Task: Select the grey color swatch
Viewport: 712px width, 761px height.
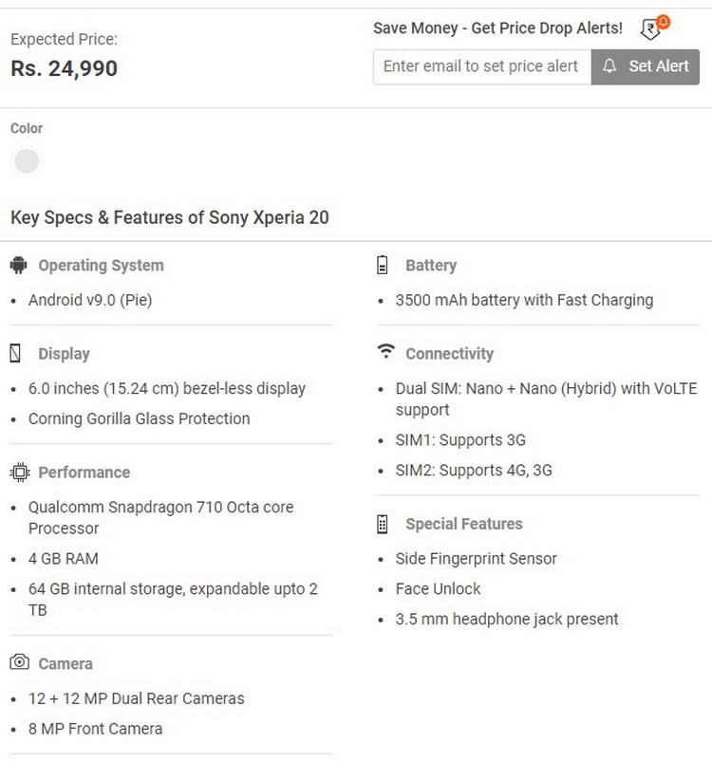Action: (x=27, y=160)
